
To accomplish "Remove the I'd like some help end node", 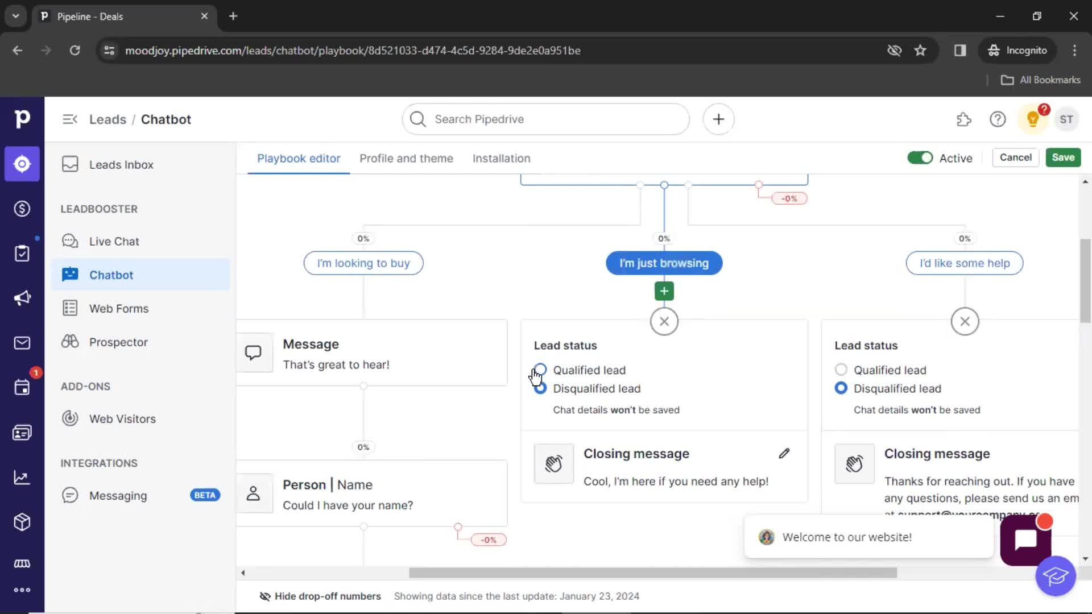I will click(x=965, y=321).
